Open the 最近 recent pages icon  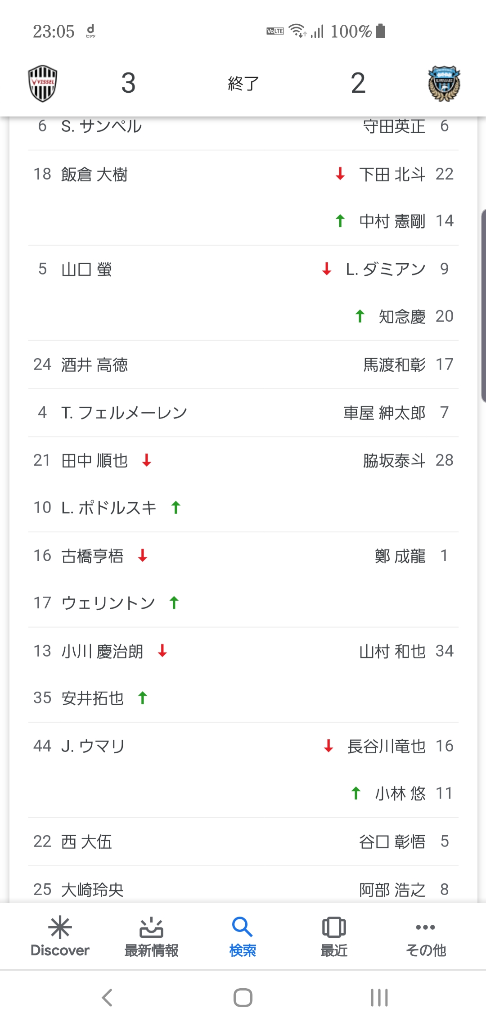[334, 927]
